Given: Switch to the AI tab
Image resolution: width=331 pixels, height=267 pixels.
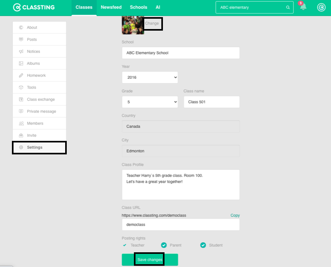Looking at the screenshot, I should [158, 8].
